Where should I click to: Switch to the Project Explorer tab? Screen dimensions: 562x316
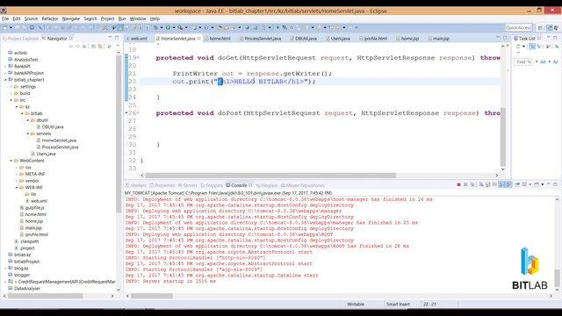[20, 39]
